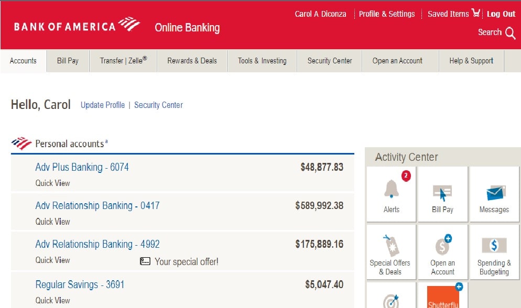
Task: Expand Quick View under Regular Savings
Action: 52,300
